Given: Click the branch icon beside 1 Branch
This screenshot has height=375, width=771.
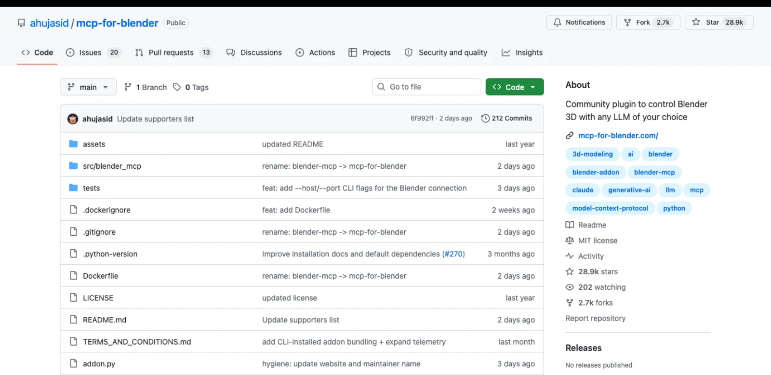Looking at the screenshot, I should pos(128,87).
